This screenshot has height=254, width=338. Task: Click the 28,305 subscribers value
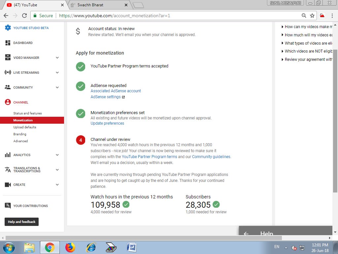coord(198,205)
